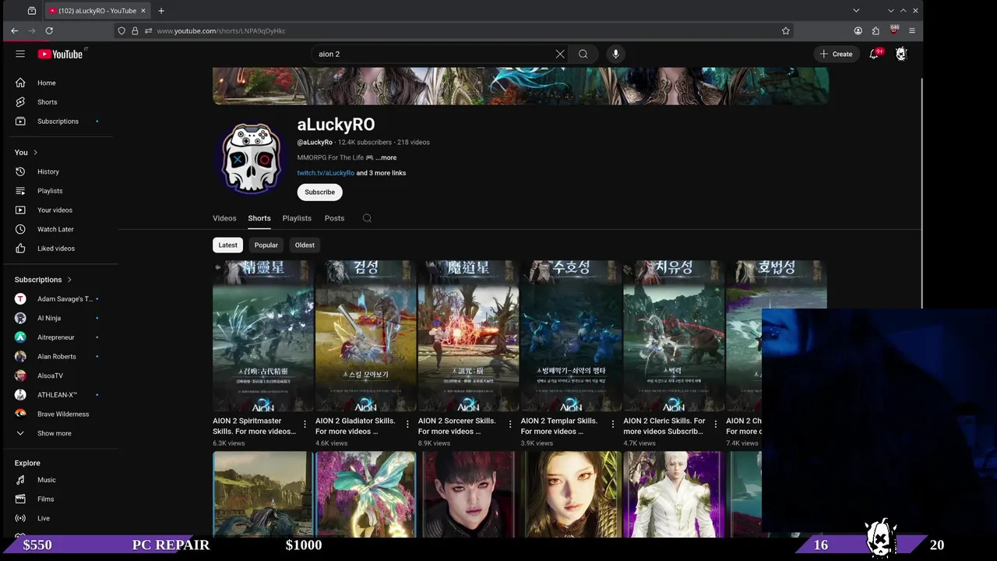
Task: Open a new browser tab
Action: coord(161,10)
